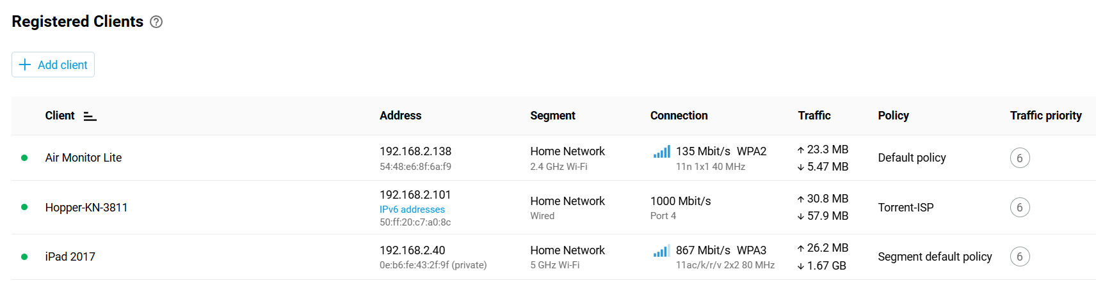Open traffic priority 6 for Hopper-KN-3811
Screen dimensions: 1096x283
(1019, 207)
